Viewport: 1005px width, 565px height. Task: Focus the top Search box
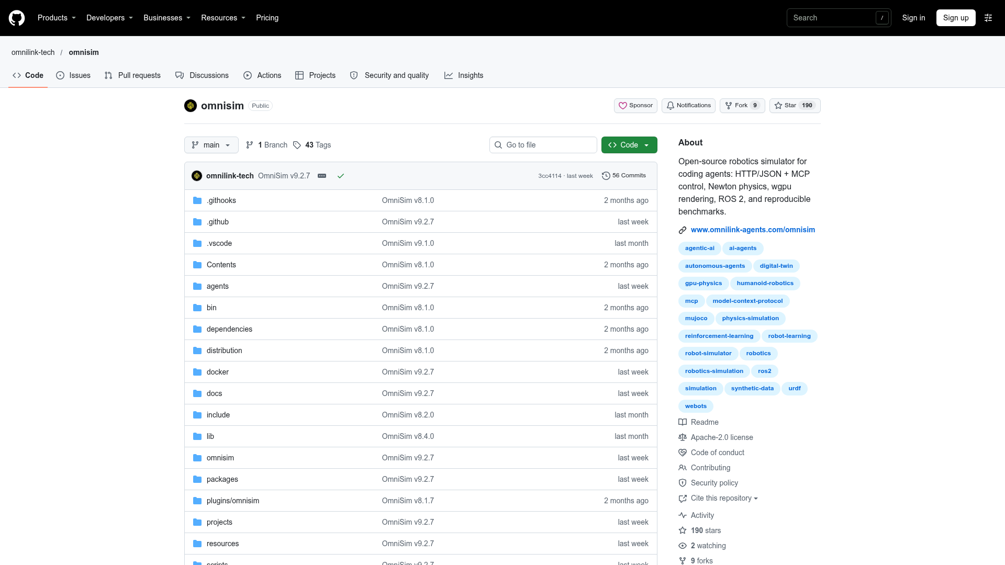coord(839,18)
